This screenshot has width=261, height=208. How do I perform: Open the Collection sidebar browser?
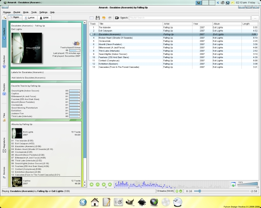click(4, 61)
